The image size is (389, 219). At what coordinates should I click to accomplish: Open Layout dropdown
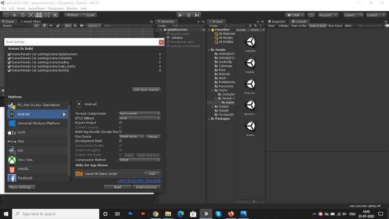tap(376, 15)
